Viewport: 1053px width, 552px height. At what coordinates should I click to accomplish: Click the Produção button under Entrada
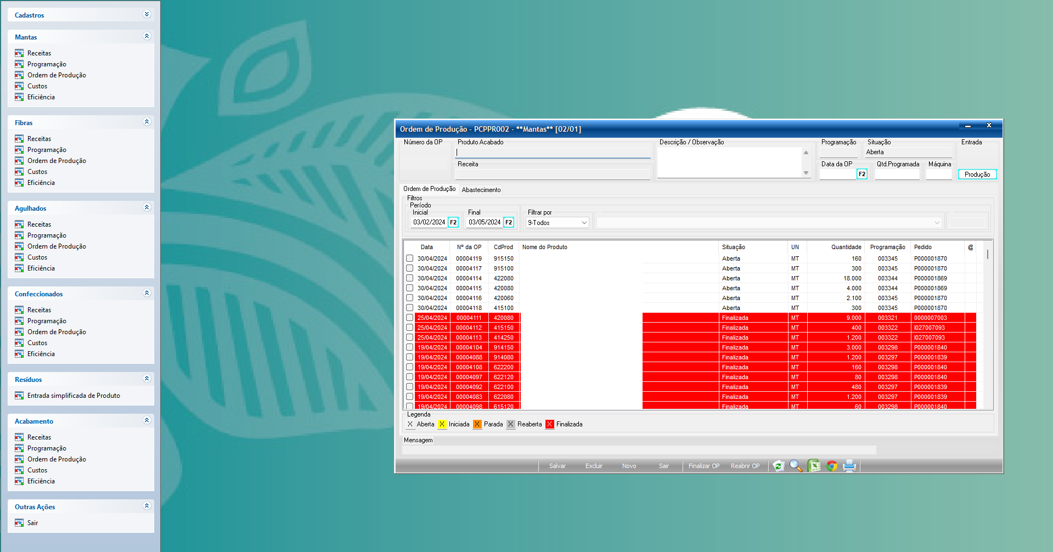coord(977,174)
